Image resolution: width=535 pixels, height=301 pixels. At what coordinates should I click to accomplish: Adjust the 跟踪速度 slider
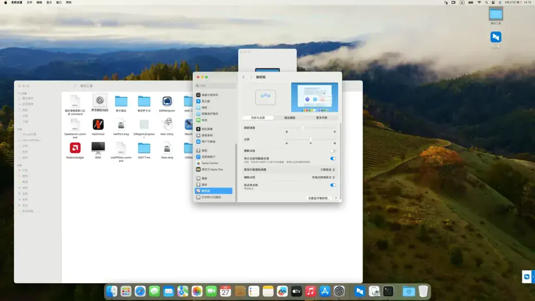click(x=310, y=128)
